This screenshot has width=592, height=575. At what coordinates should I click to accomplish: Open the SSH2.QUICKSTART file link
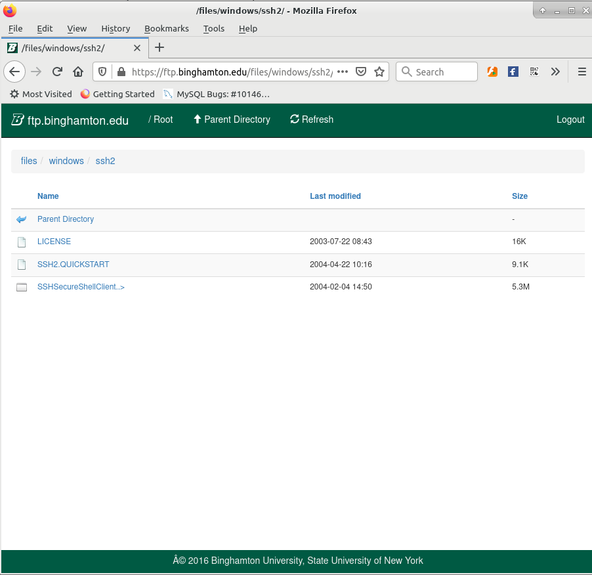pos(74,265)
